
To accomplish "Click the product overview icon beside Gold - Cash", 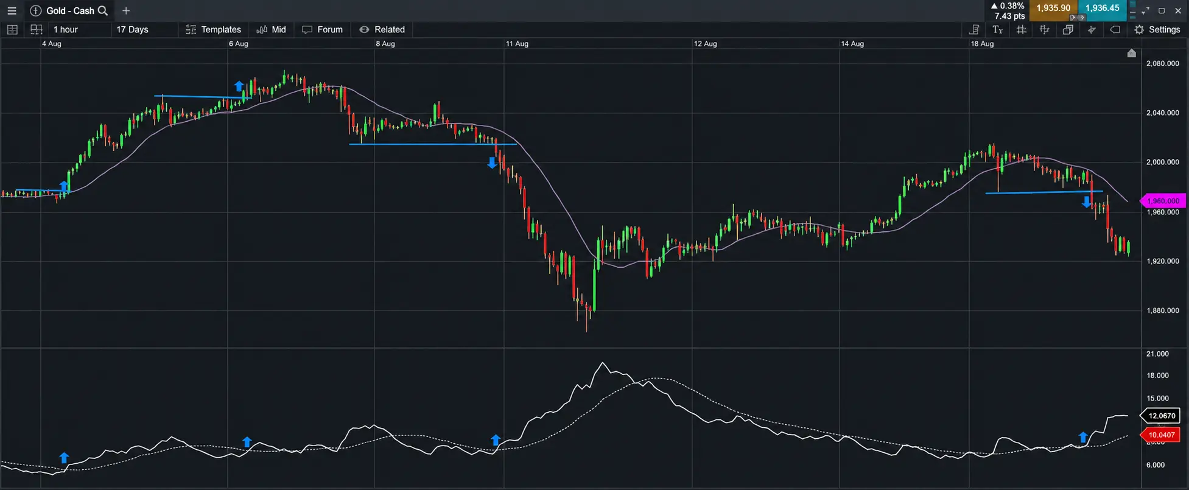I will [36, 11].
